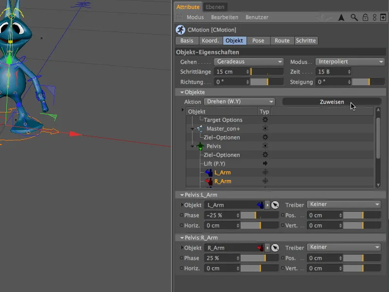Switch to the Ebenen tab
The width and height of the screenshot is (389, 292).
(x=215, y=7)
